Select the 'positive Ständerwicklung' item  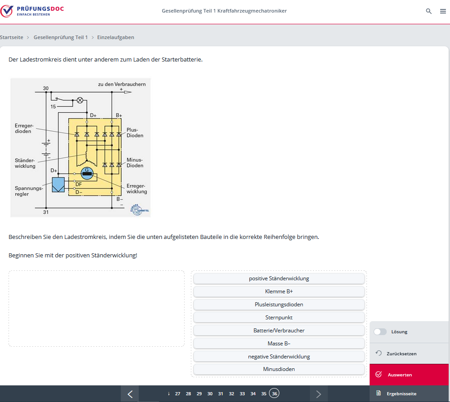pos(279,278)
